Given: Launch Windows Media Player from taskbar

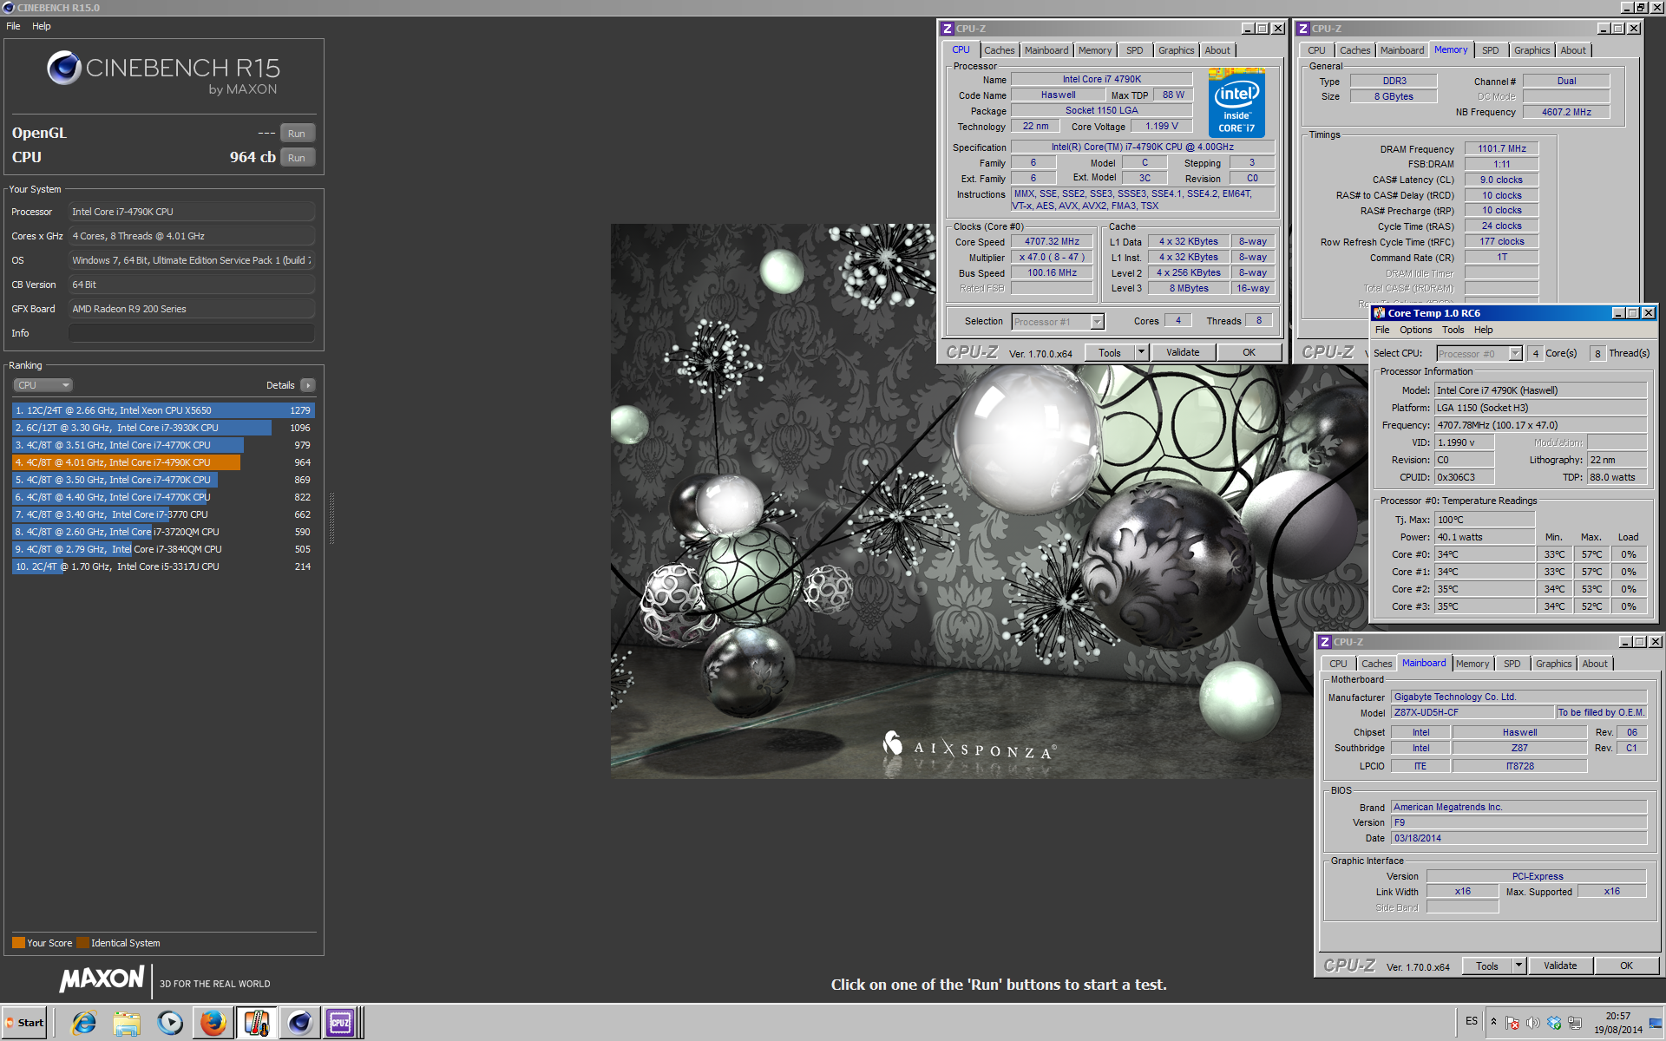Looking at the screenshot, I should tap(170, 1023).
